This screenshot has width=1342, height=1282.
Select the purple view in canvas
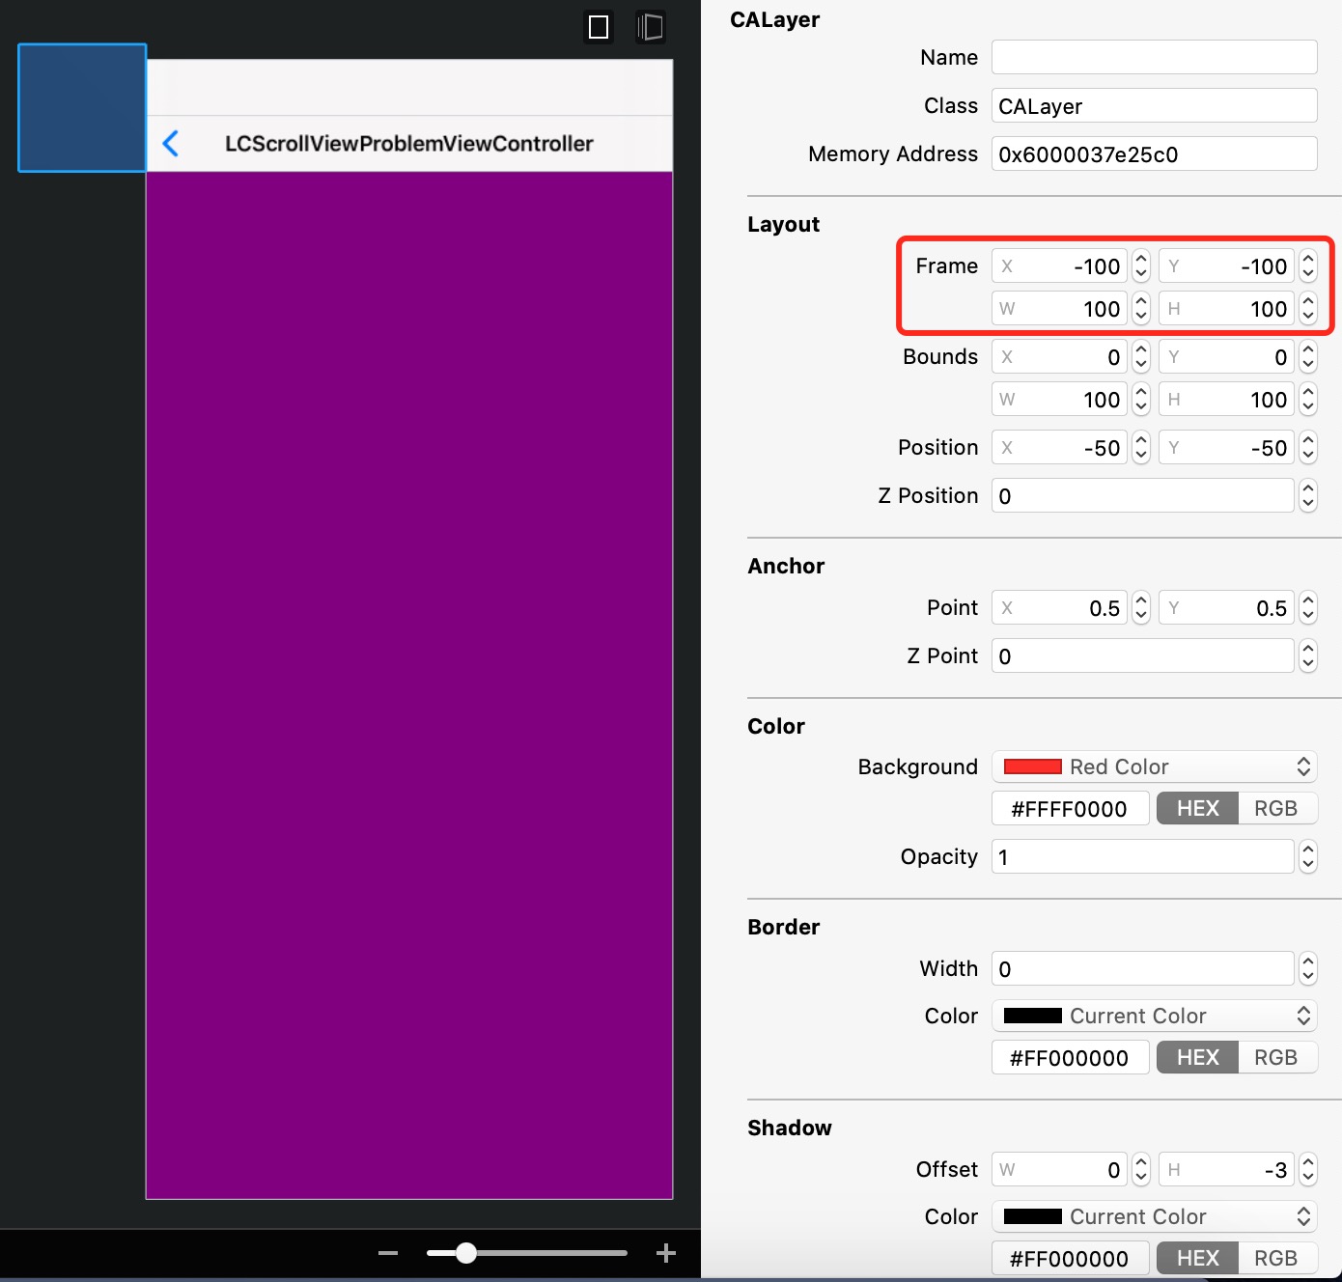pyautogui.click(x=409, y=685)
